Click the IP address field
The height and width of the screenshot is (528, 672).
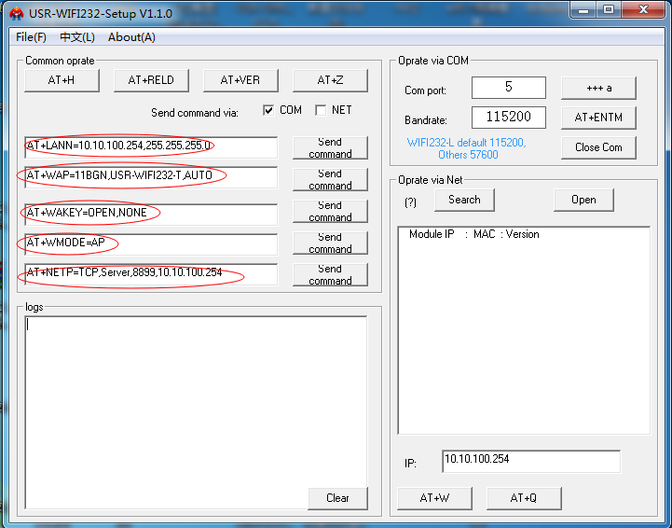pos(530,461)
